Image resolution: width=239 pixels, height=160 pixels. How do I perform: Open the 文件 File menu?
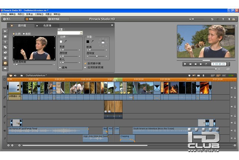tap(4, 14)
